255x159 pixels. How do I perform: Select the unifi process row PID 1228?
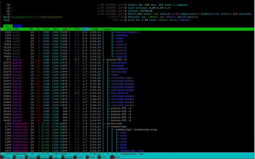[x=56, y=32]
